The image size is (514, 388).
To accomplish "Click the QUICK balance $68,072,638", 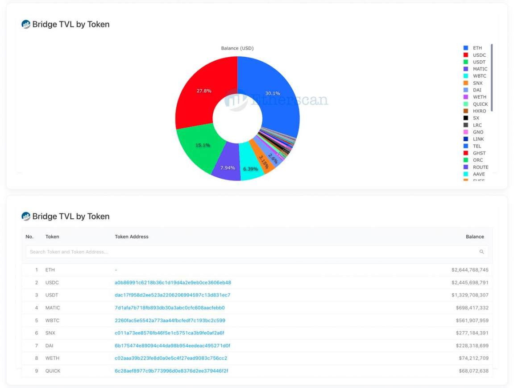I will click(x=474, y=371).
